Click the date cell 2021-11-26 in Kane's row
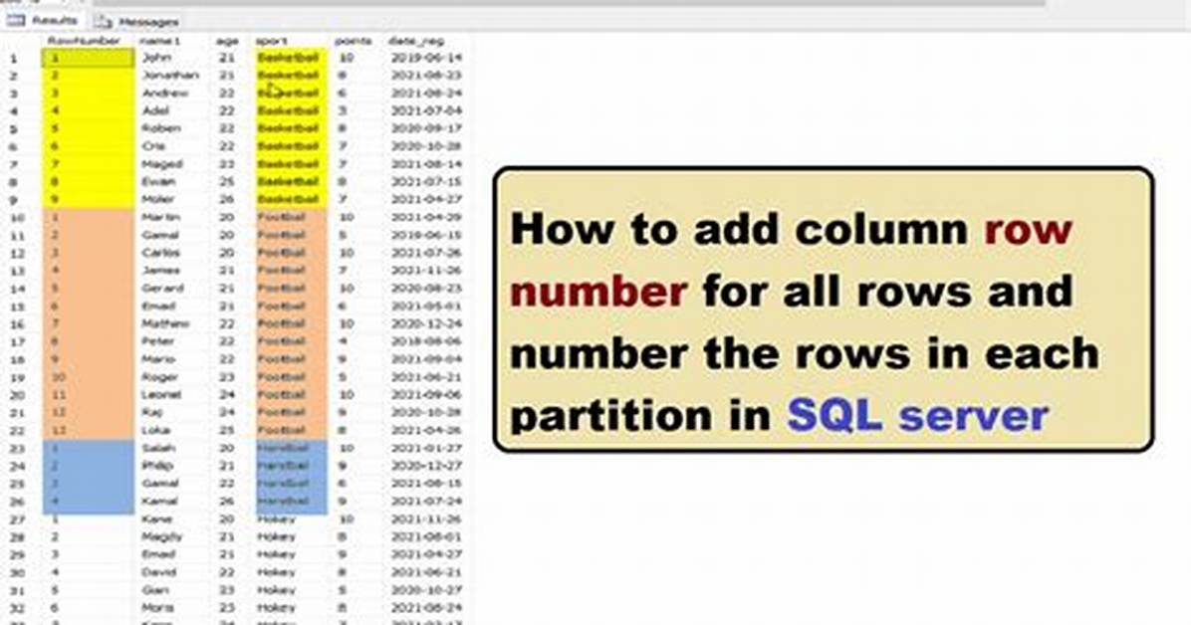The height and width of the screenshot is (625, 1191). click(x=426, y=520)
